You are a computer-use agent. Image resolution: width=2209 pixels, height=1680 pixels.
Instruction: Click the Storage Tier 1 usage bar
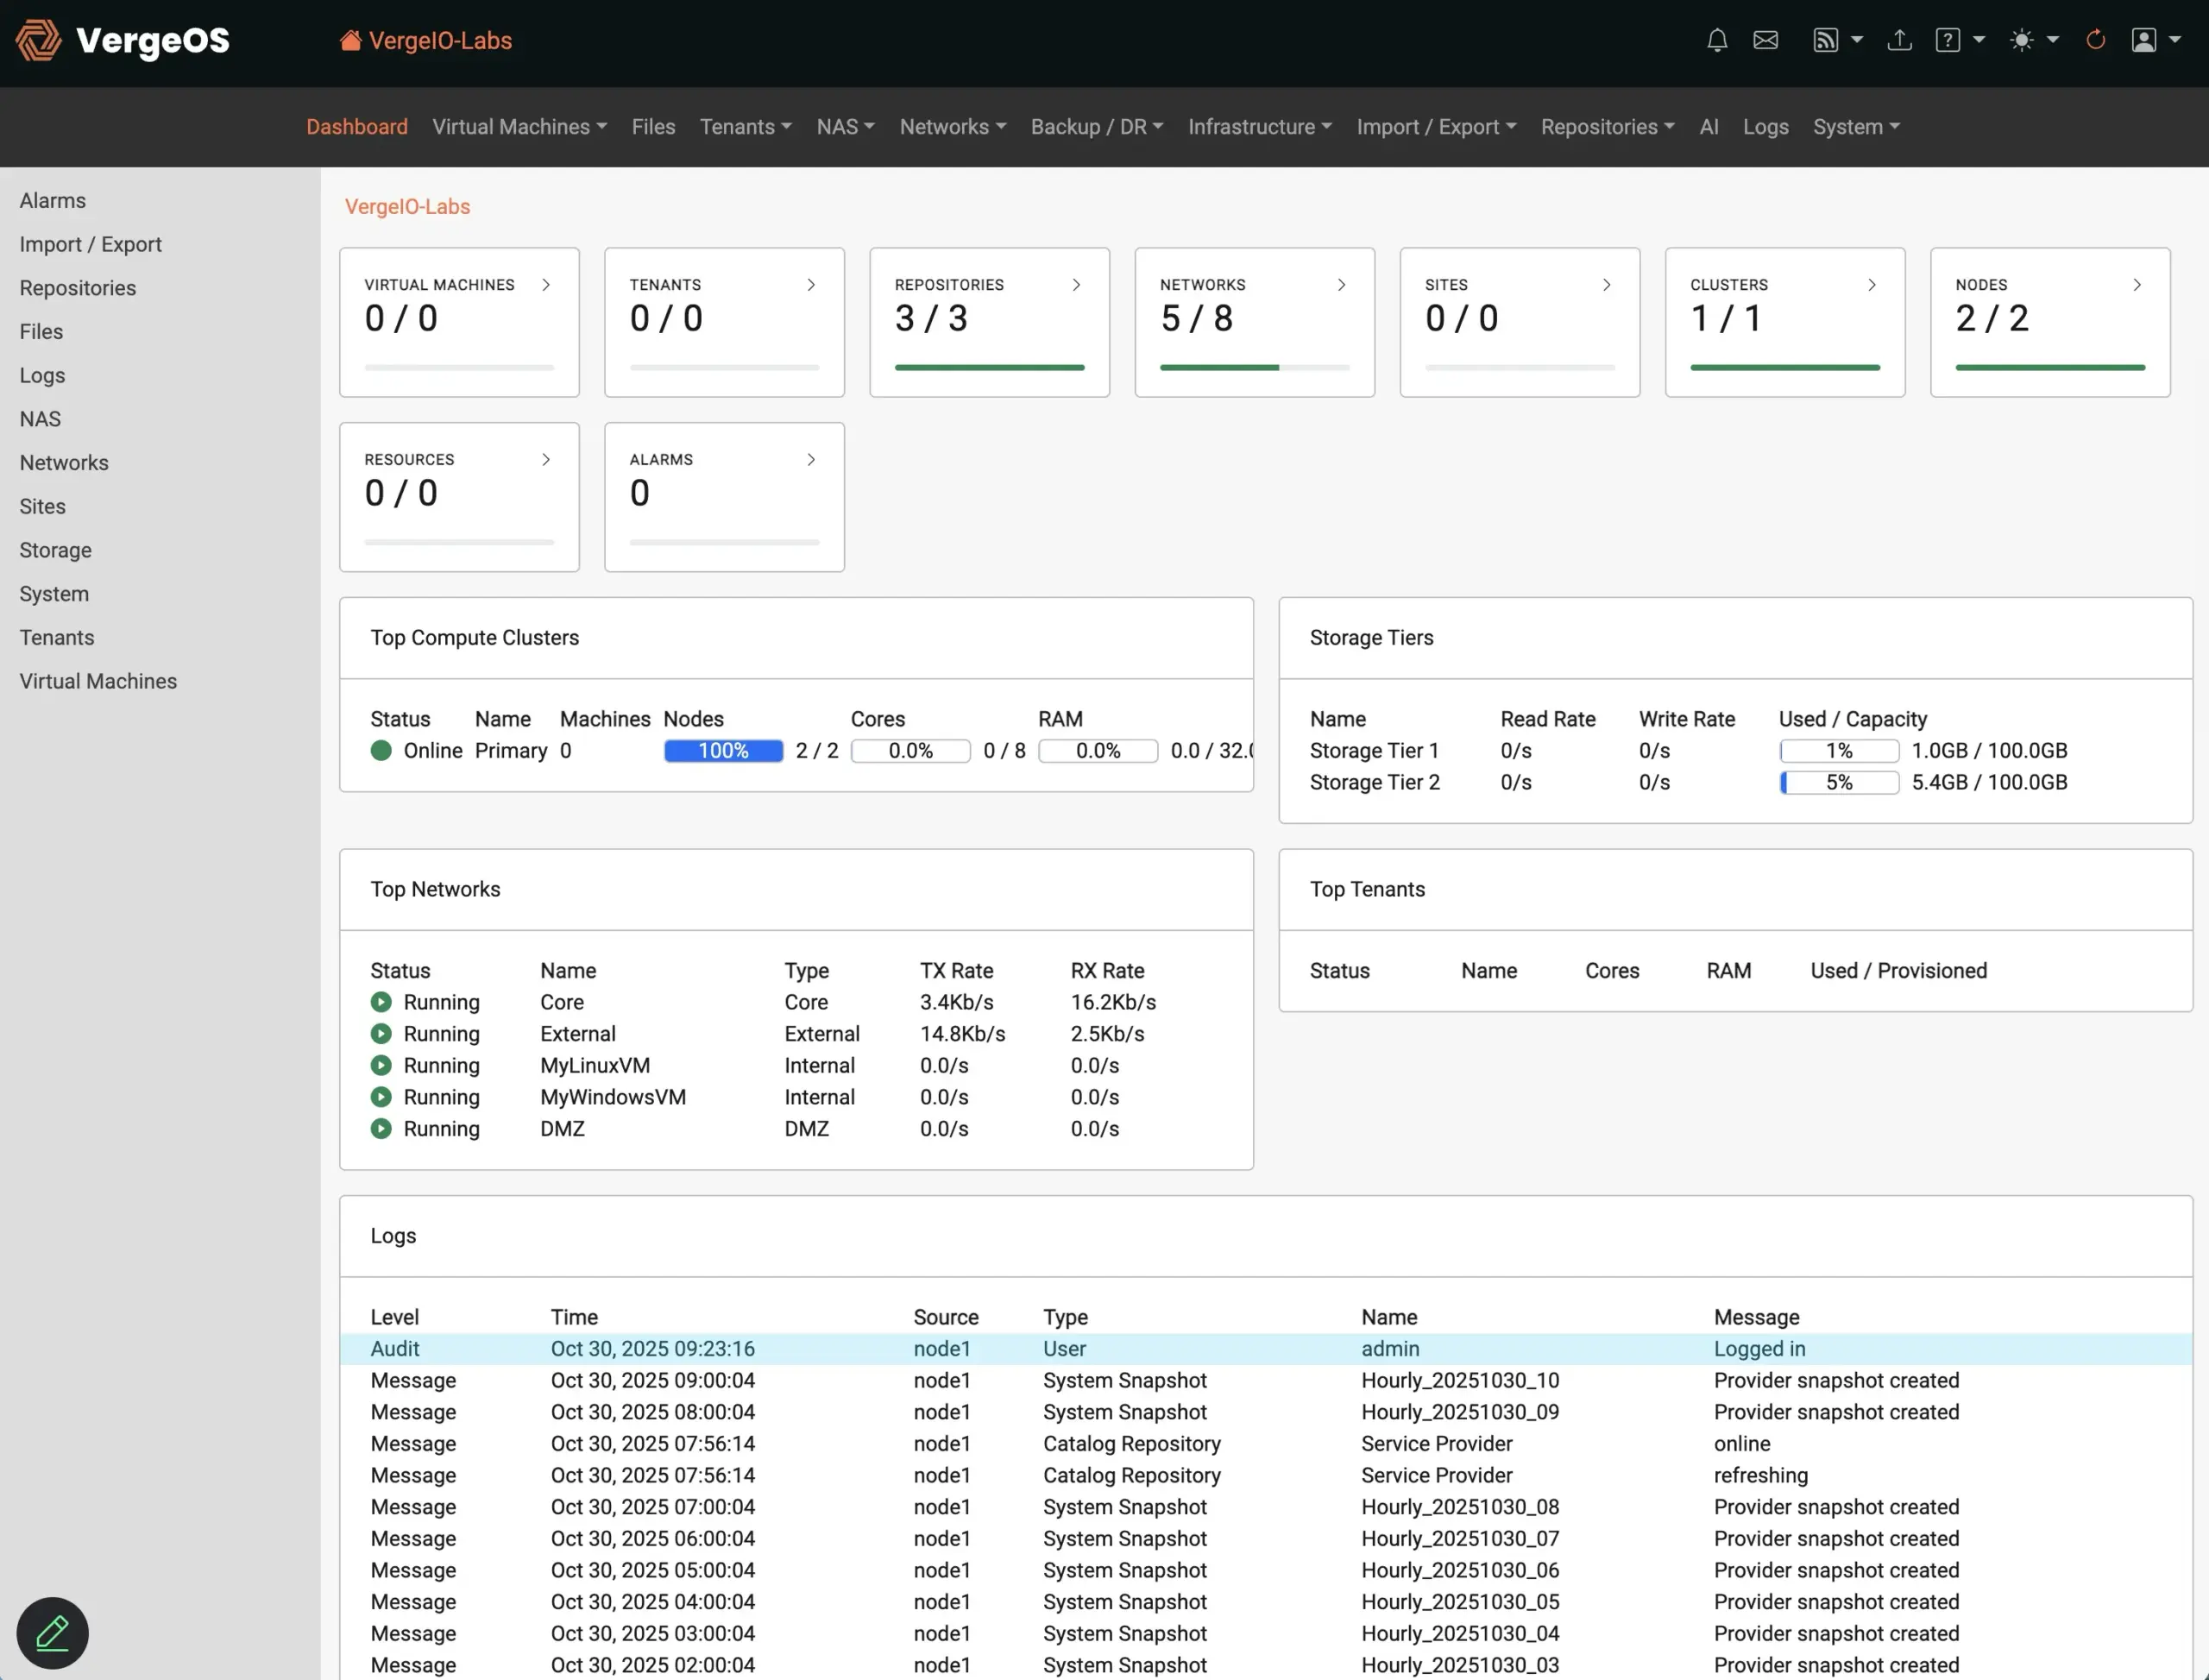(x=1838, y=750)
